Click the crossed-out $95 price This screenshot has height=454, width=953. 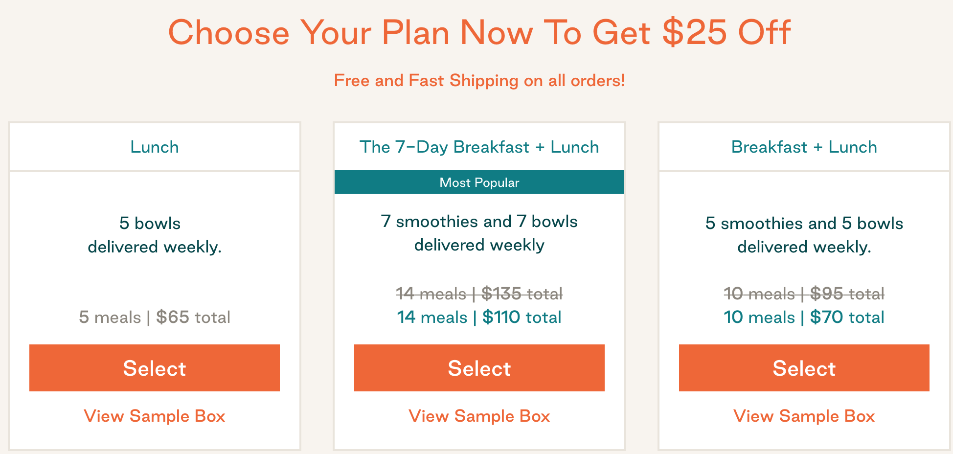click(804, 294)
